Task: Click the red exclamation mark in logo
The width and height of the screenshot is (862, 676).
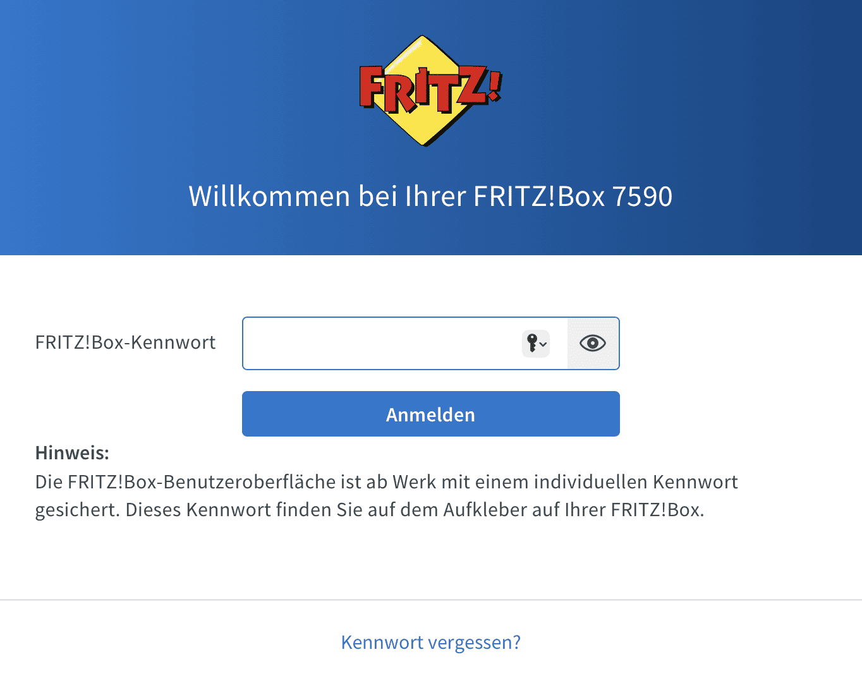Action: pos(495,86)
